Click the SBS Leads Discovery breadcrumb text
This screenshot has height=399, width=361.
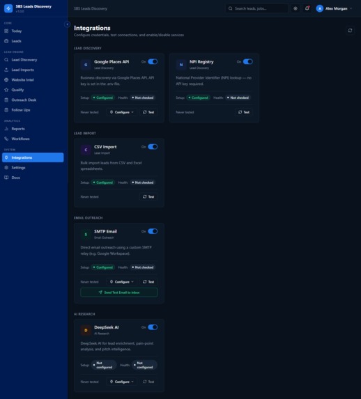91,8
